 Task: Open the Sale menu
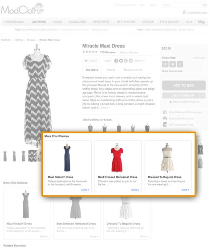[189, 22]
